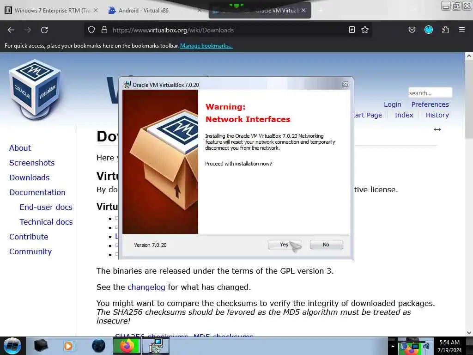This screenshot has height=355, width=473.
Task: Open the Screenshots sidebar link
Action: [x=32, y=163]
